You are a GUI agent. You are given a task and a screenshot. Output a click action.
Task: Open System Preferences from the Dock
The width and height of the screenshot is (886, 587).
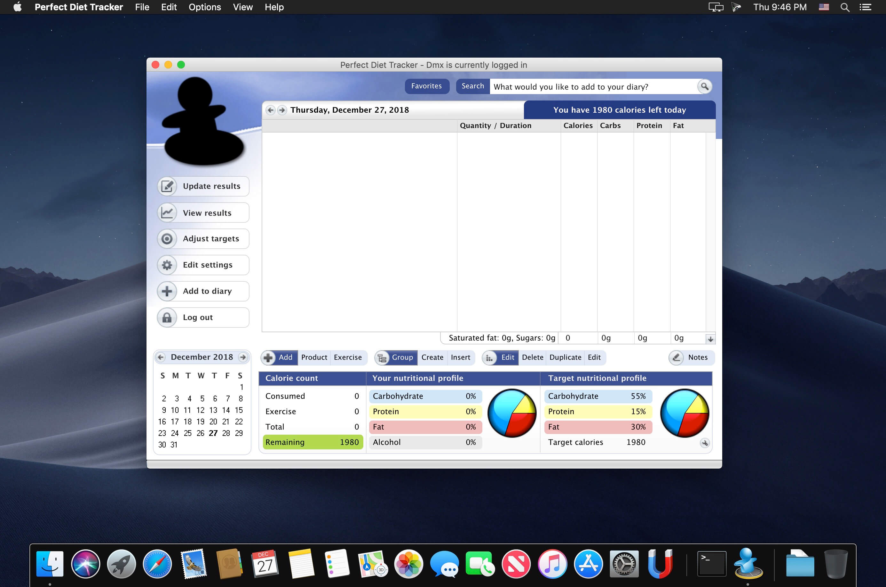click(x=624, y=564)
